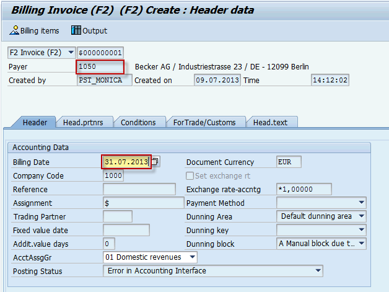Viewport: 389px width, 292px height.
Task: Open Payment Method dropdown
Action: coord(361,203)
